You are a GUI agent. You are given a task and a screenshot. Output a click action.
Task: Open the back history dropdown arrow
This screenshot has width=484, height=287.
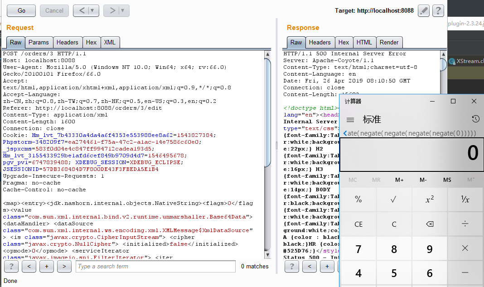coord(93,11)
